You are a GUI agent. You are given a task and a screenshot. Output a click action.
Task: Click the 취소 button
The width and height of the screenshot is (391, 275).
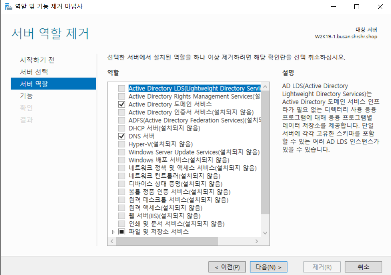click(363, 267)
